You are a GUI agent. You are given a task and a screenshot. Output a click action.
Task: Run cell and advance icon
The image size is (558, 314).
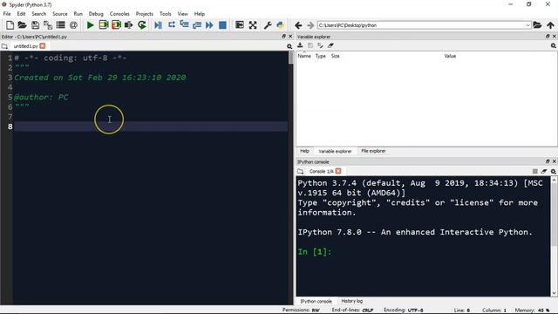pos(116,25)
